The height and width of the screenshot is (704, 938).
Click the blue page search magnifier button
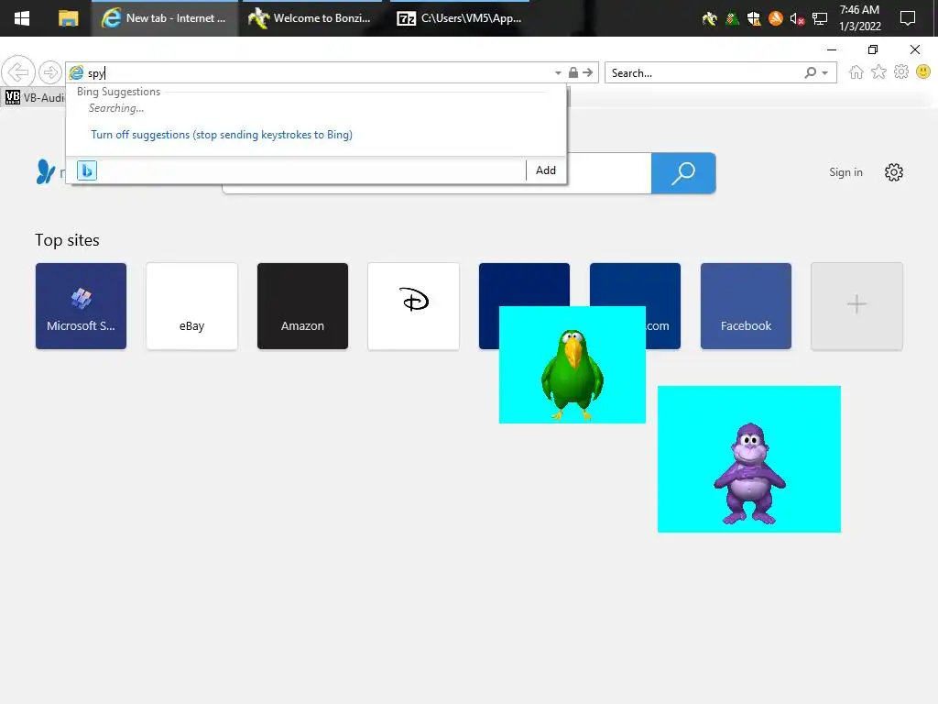pos(683,173)
